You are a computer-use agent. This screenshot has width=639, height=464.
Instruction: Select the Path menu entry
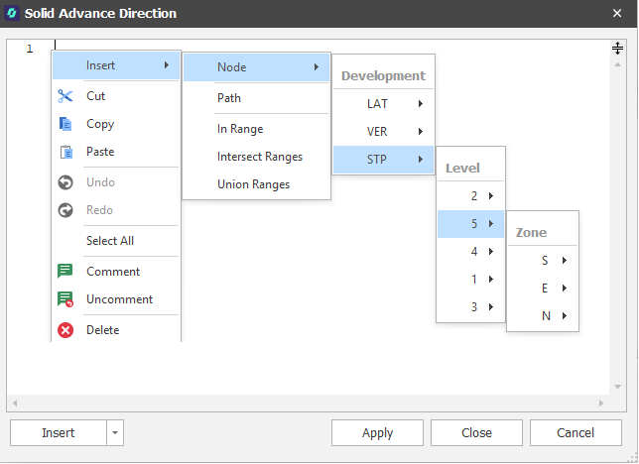coord(229,98)
